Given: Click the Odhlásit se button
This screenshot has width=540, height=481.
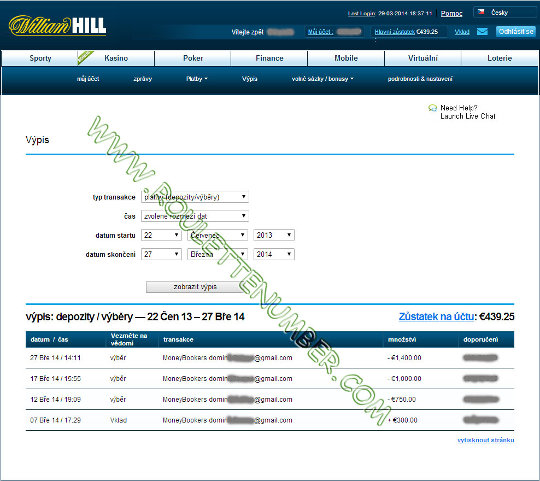Looking at the screenshot, I should click(516, 32).
